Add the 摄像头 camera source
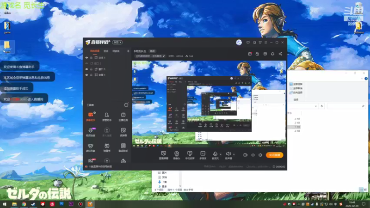Viewport: 370px width, 208px height. coord(177,155)
